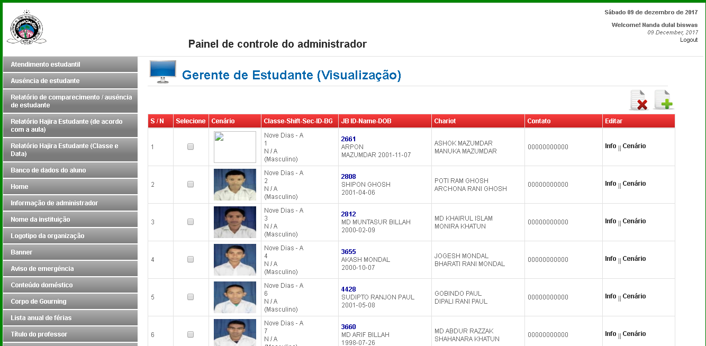
Task: Select the checkbox for SHIPON GHOSH
Action: (x=191, y=184)
